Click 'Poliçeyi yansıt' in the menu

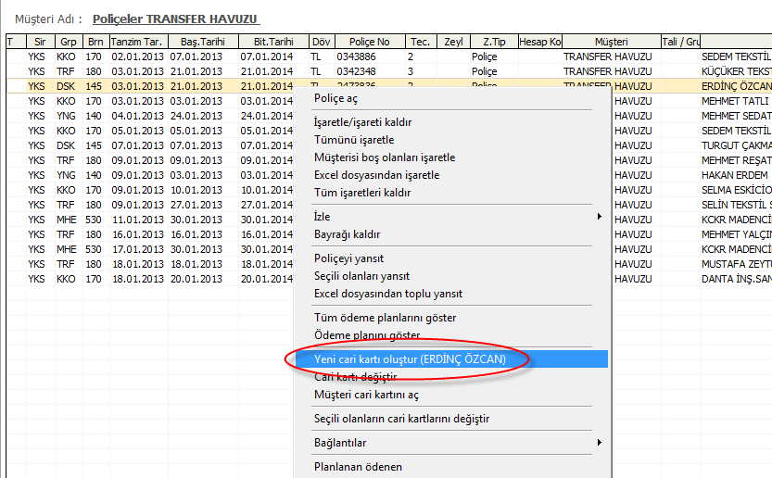pos(348,258)
